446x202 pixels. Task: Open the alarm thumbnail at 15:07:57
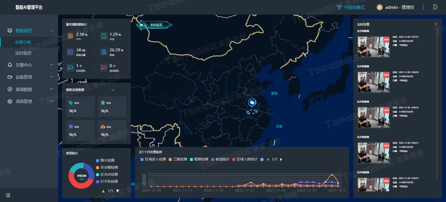(373, 47)
